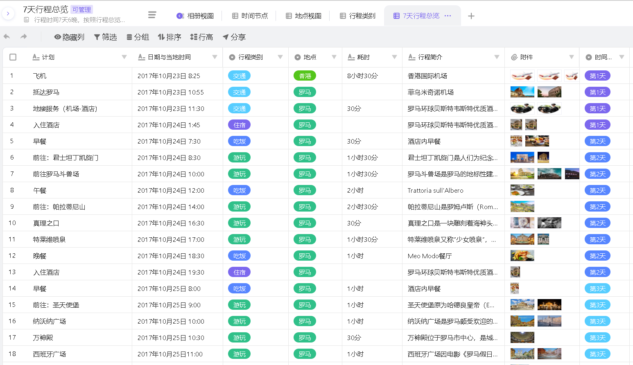Open second thumbnail in 圣天使堡 row

pyautogui.click(x=549, y=305)
